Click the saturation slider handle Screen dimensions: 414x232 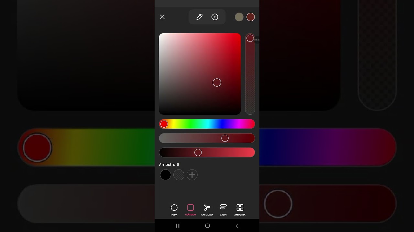(x=225, y=138)
